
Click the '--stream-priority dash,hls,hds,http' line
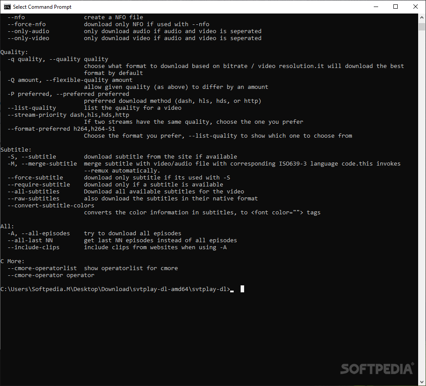68,115
